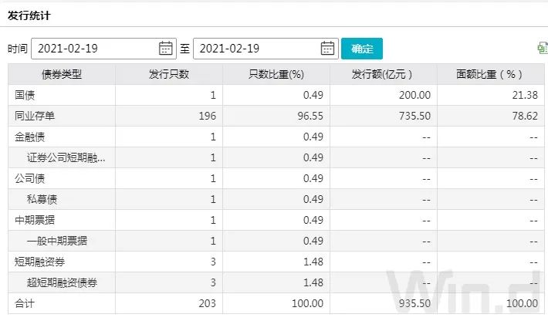This screenshot has width=548, height=321.
Task: Select the 一般中期票据 sub-row
Action: coord(57,241)
